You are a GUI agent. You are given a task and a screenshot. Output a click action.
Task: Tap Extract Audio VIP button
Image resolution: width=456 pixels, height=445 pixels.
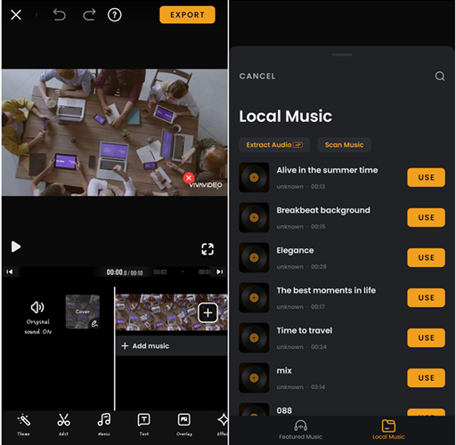click(274, 145)
